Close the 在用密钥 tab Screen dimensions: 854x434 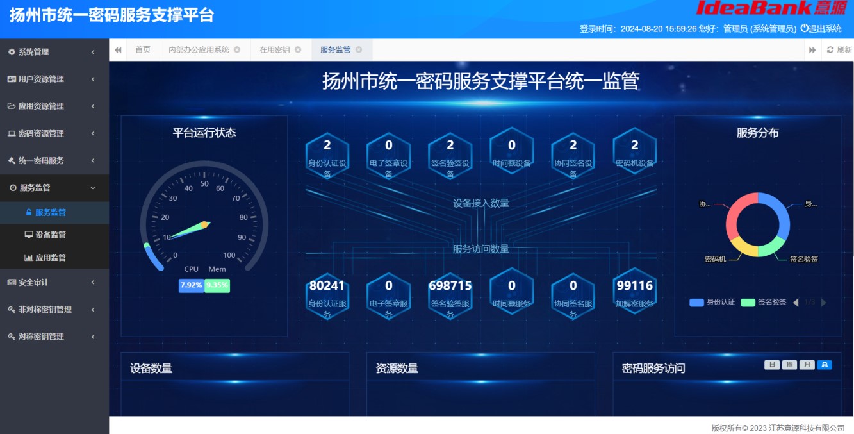tap(298, 50)
